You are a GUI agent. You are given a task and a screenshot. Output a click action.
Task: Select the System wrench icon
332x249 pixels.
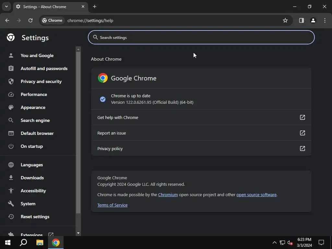pos(11,204)
